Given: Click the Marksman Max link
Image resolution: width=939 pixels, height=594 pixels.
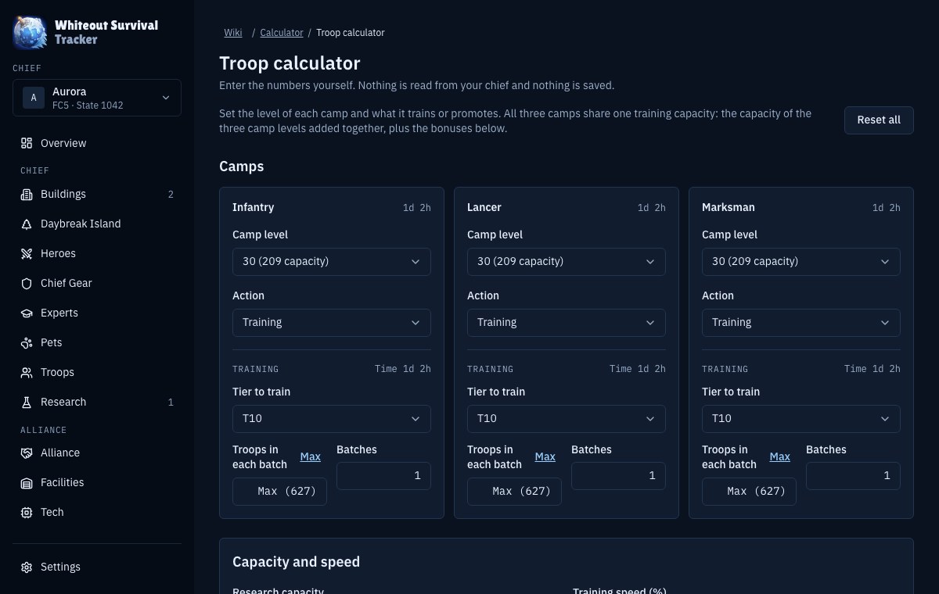Looking at the screenshot, I should pyautogui.click(x=780, y=456).
